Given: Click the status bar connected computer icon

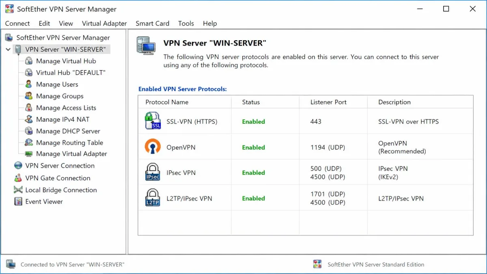Looking at the screenshot, I should (11, 264).
